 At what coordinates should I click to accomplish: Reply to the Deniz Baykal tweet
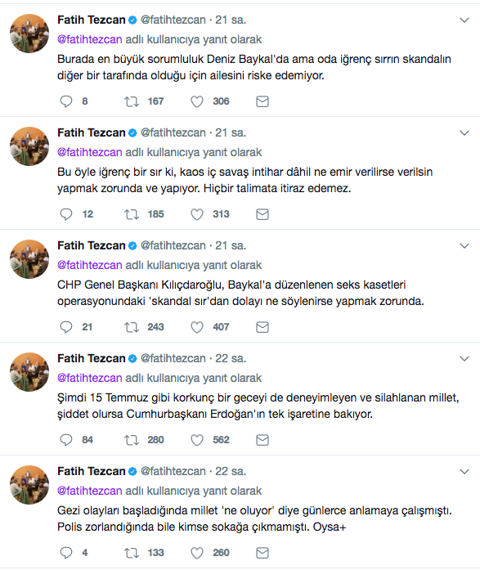(66, 101)
